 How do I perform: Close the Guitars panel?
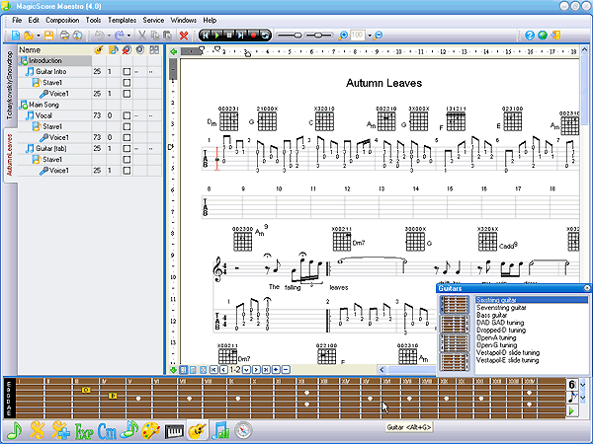[x=587, y=288]
